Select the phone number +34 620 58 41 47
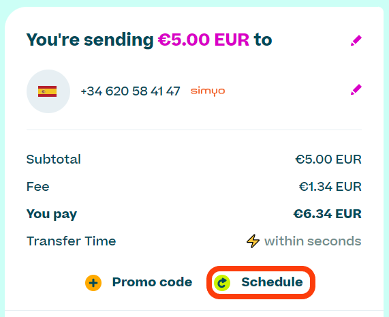This screenshot has width=389, height=317. 130,91
